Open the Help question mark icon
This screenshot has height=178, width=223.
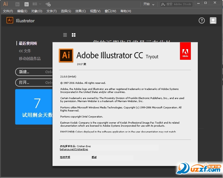click(201, 21)
